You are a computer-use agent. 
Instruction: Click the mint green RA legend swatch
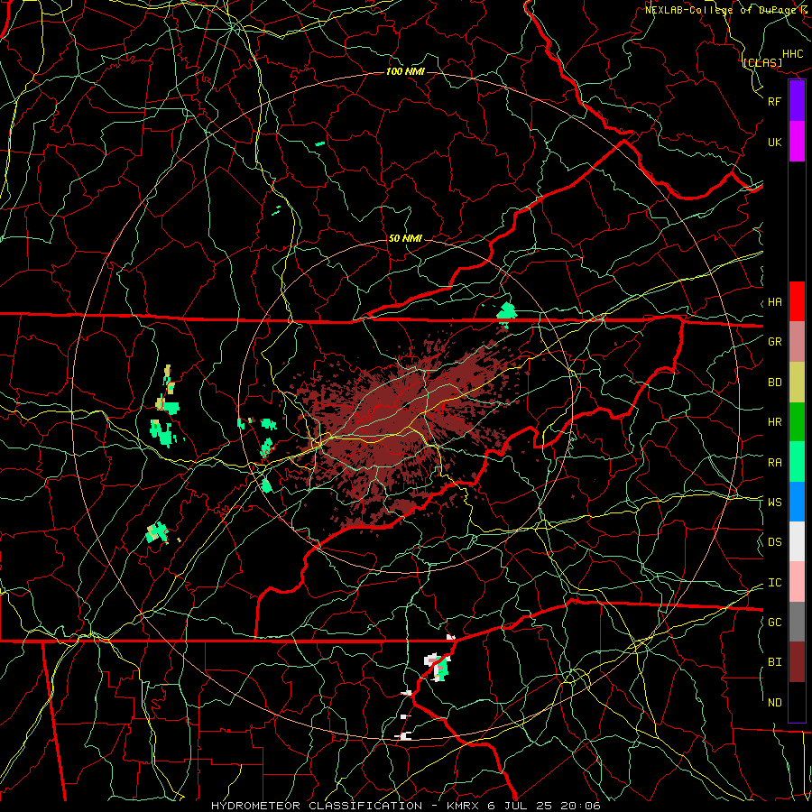(x=797, y=462)
